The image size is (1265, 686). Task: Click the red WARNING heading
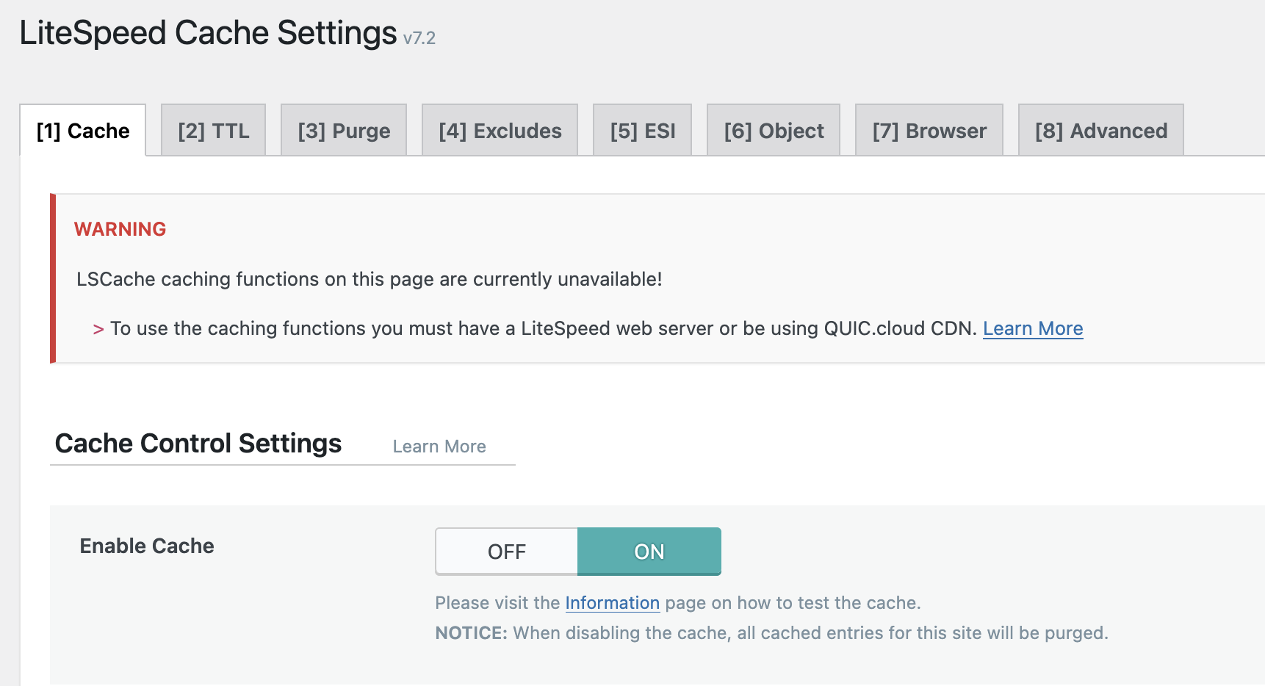coord(120,229)
